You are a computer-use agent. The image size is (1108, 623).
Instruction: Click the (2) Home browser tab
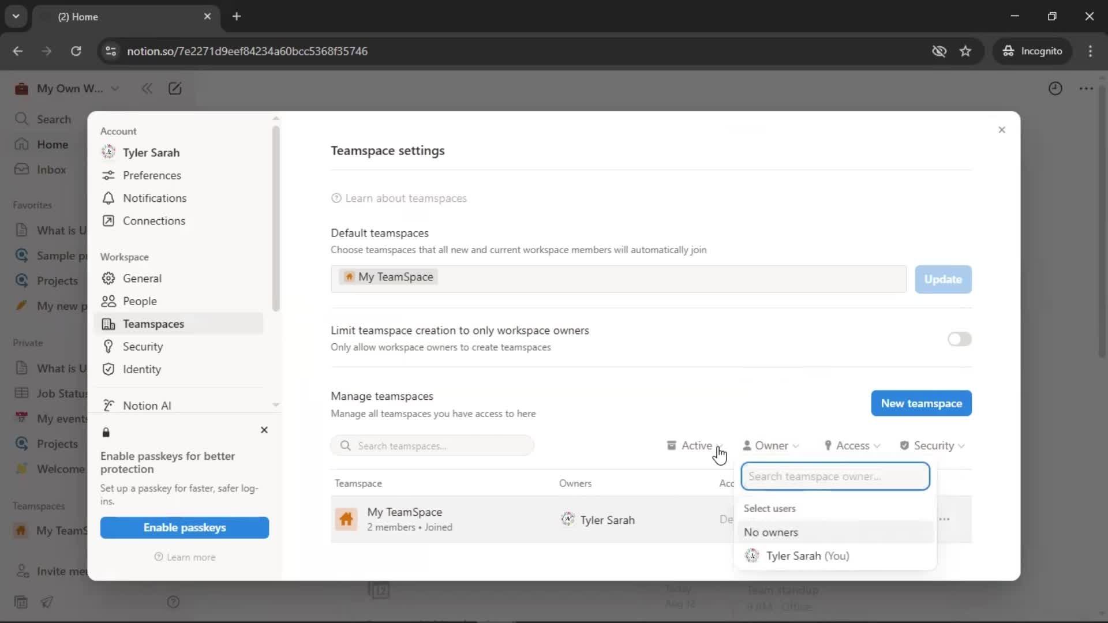tap(125, 16)
